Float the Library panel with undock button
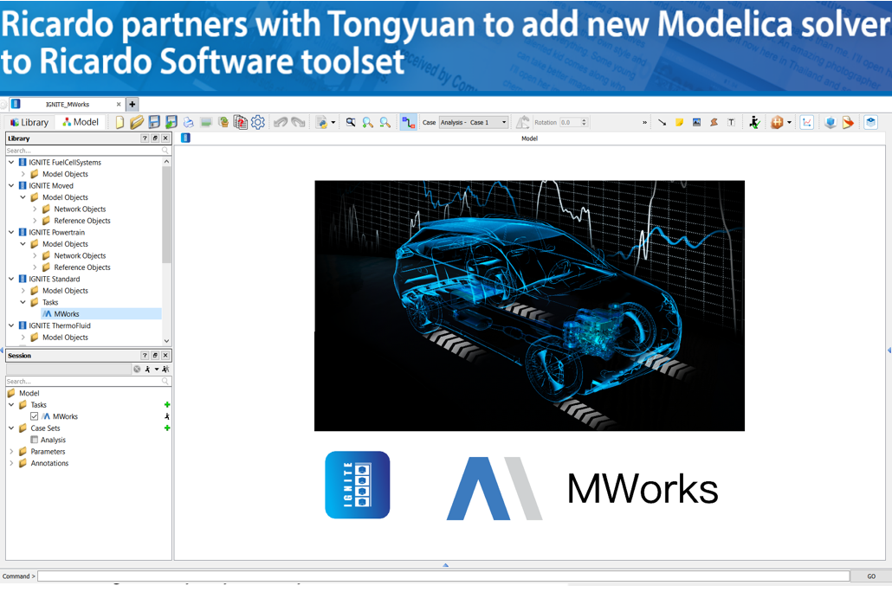The height and width of the screenshot is (592, 892). click(155, 138)
